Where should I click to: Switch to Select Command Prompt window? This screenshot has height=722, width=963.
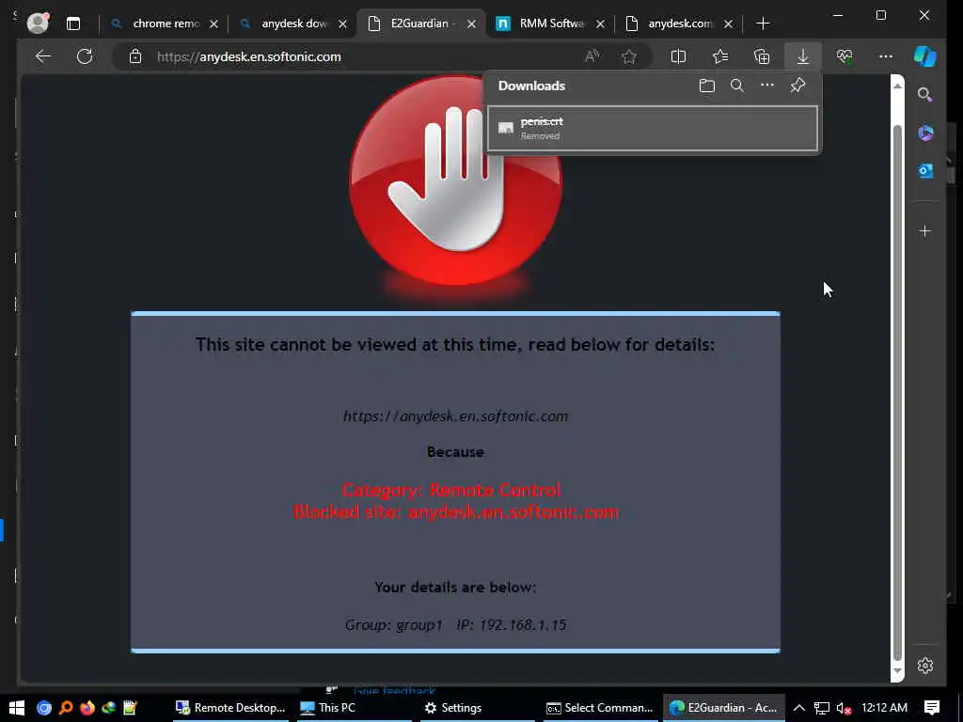coord(600,708)
